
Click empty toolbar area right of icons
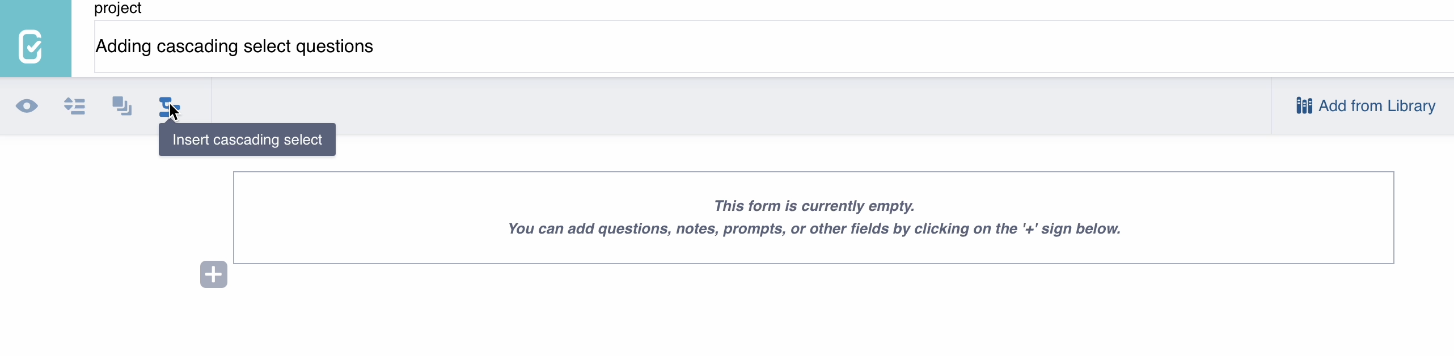point(737,106)
